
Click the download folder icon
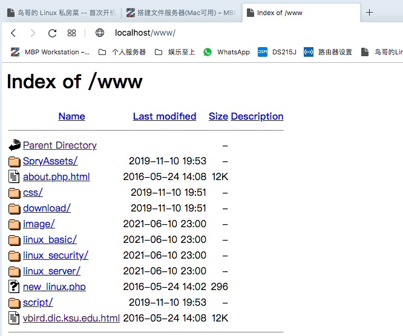pyautogui.click(x=15, y=208)
